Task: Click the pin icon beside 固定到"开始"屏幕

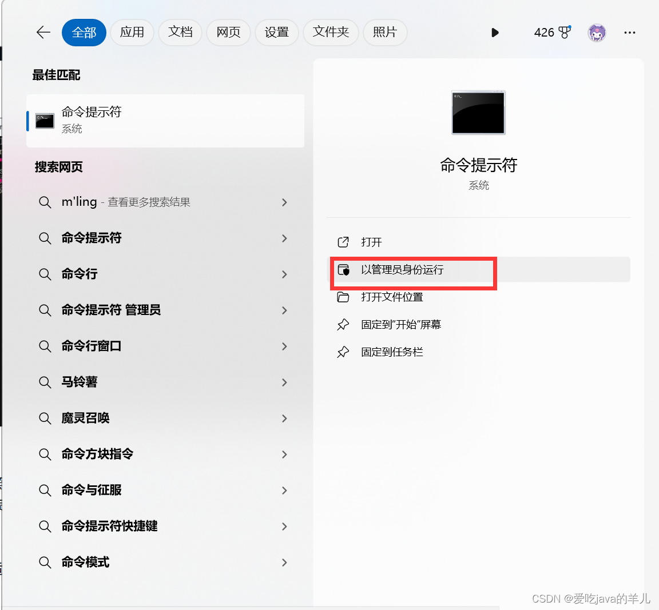Action: coord(343,324)
